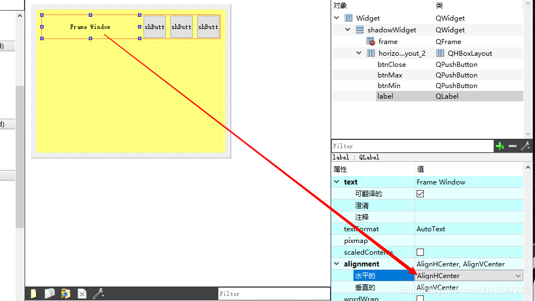Click the green plus add dynamic property icon
The image size is (535, 301).
500,146
